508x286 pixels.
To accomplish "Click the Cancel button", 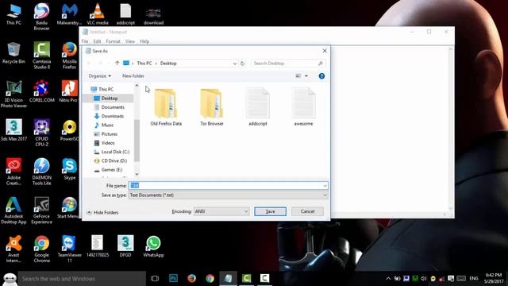I will 307,211.
